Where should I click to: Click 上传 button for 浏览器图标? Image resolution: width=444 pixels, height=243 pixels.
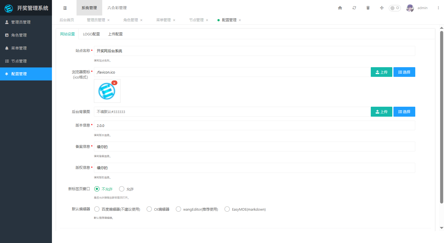(x=382, y=72)
